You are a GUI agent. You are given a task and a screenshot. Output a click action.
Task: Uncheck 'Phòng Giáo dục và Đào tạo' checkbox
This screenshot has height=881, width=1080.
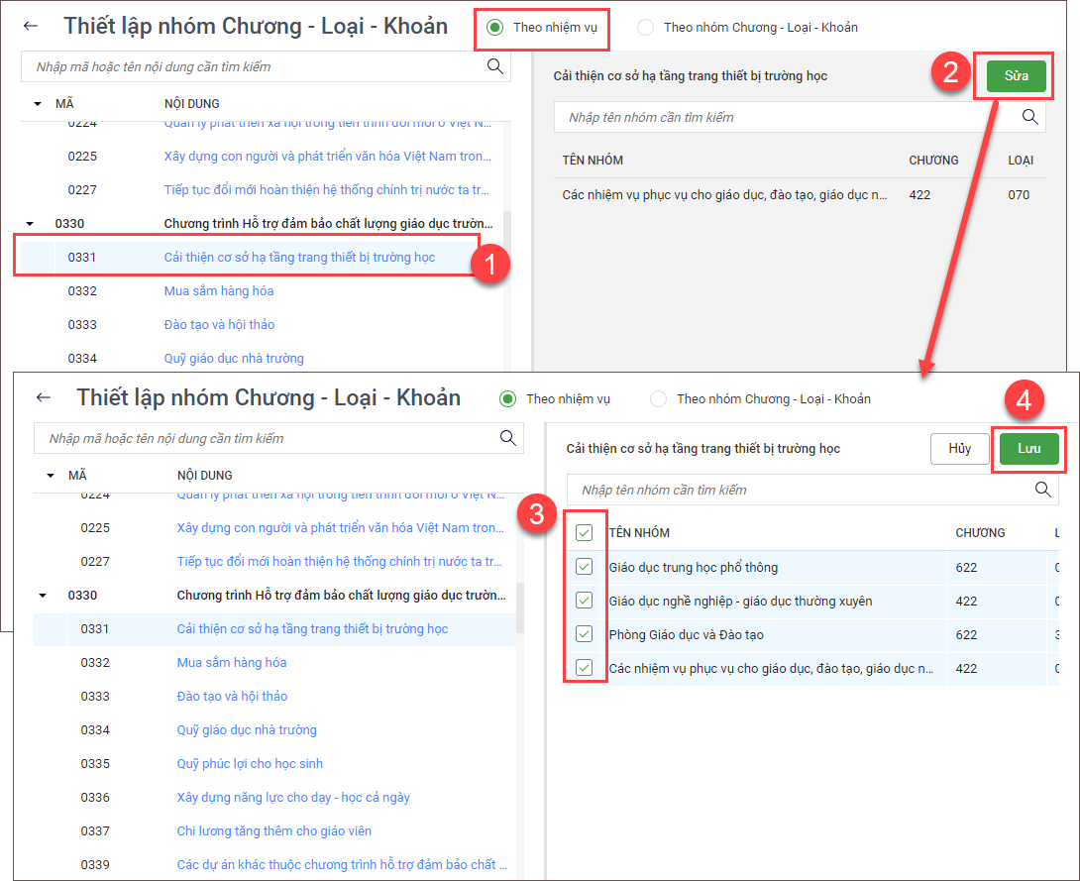[585, 634]
